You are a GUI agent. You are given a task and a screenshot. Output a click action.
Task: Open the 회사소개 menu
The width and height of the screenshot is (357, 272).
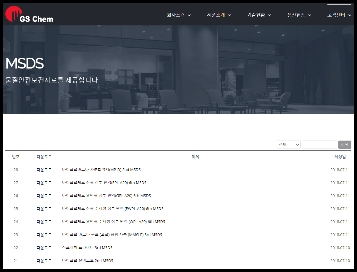click(179, 15)
